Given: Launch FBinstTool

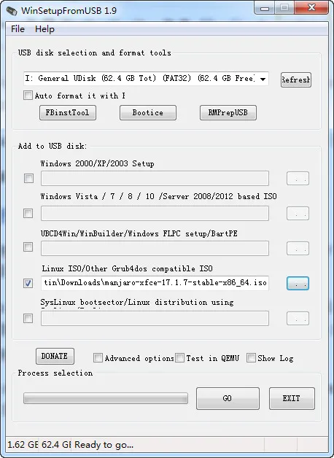Looking at the screenshot, I should [x=68, y=112].
